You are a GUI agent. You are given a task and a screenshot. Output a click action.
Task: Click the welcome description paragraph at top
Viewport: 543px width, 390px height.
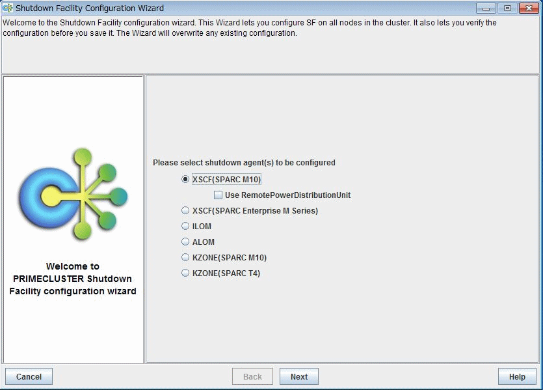[250, 28]
